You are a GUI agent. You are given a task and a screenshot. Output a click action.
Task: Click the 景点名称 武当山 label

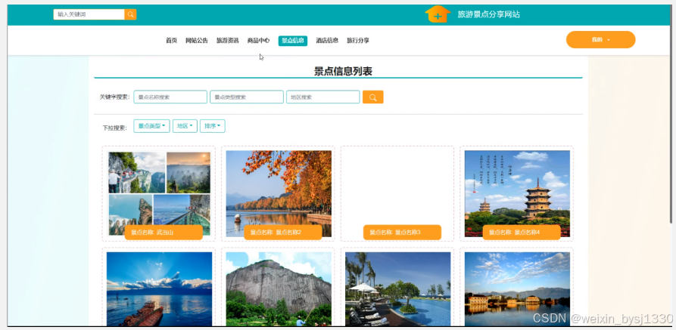click(x=164, y=233)
